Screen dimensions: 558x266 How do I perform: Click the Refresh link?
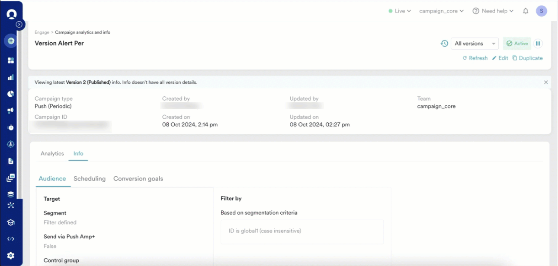(x=475, y=58)
